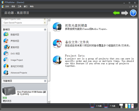This screenshot has height=111, width=139.
Task: Open the 数据项目 data project icon
Action: [6, 35]
